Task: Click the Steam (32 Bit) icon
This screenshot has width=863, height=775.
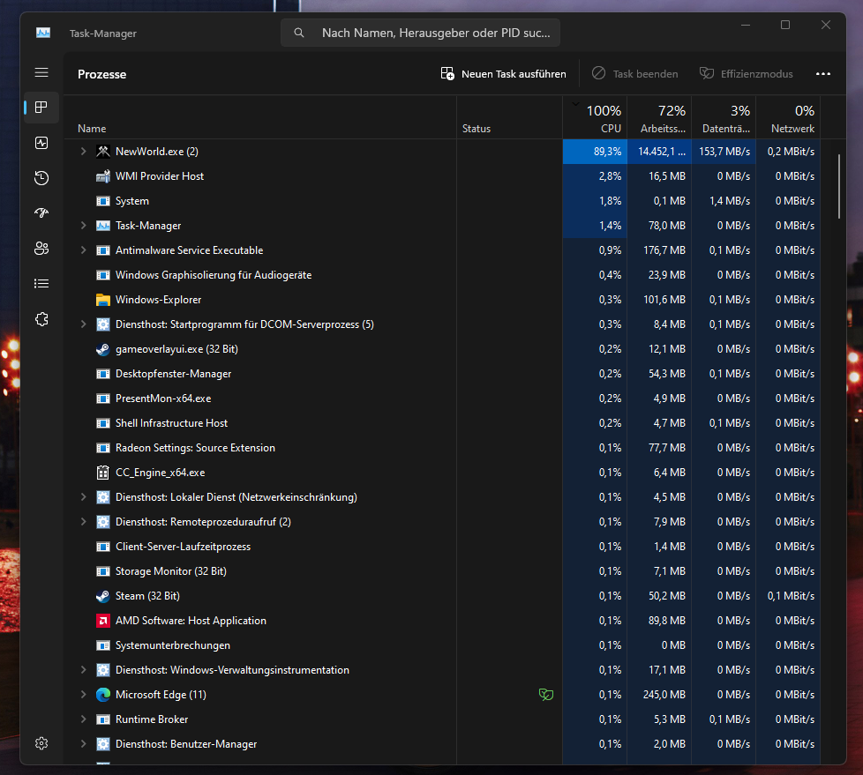Action: pos(103,596)
